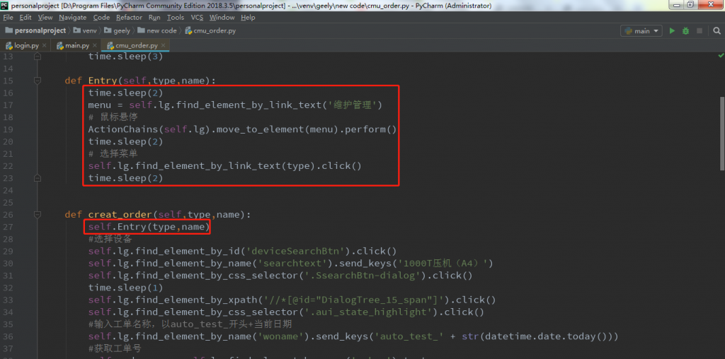Click the editor vertical scrollbar

pos(720,141)
